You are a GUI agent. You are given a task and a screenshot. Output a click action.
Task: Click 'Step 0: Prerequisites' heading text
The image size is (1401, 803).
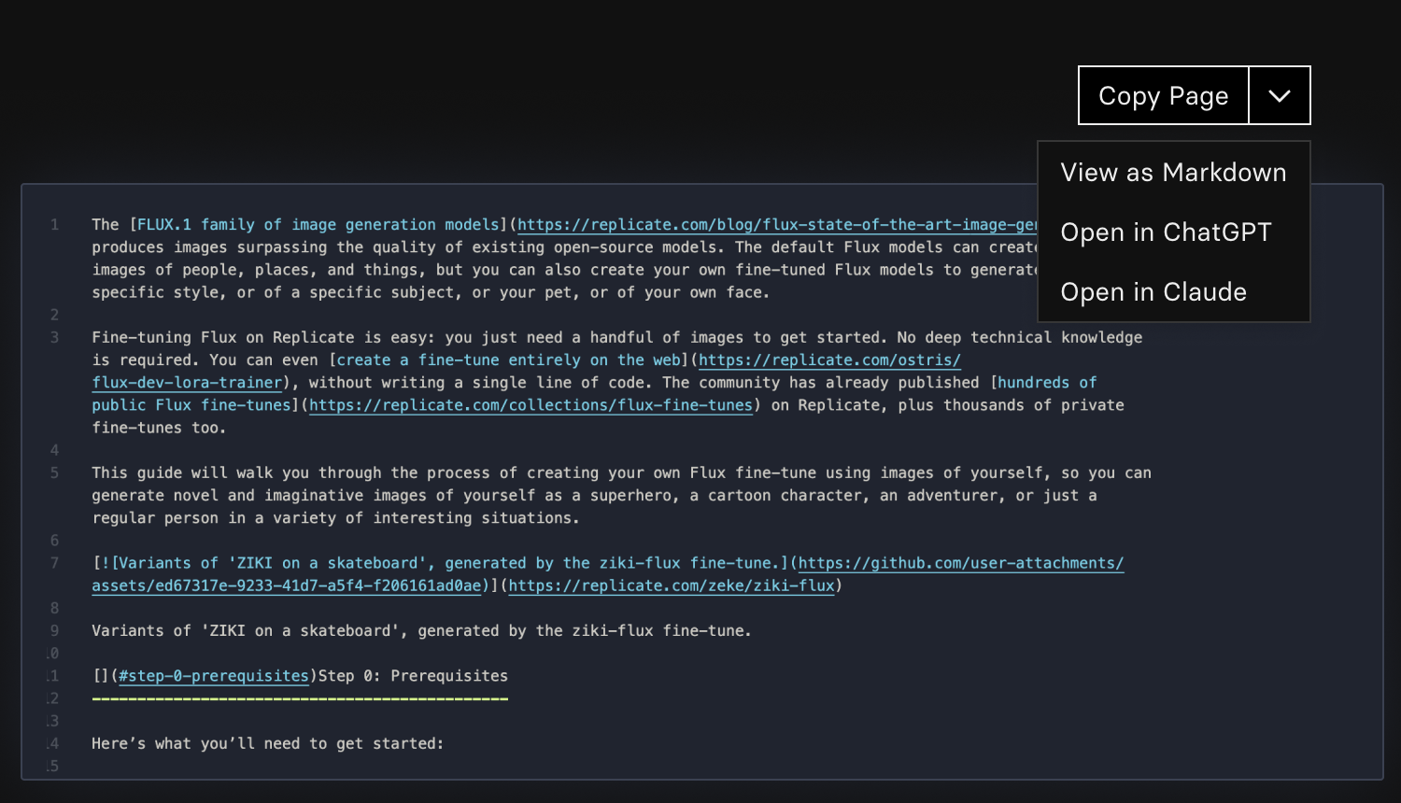(413, 676)
